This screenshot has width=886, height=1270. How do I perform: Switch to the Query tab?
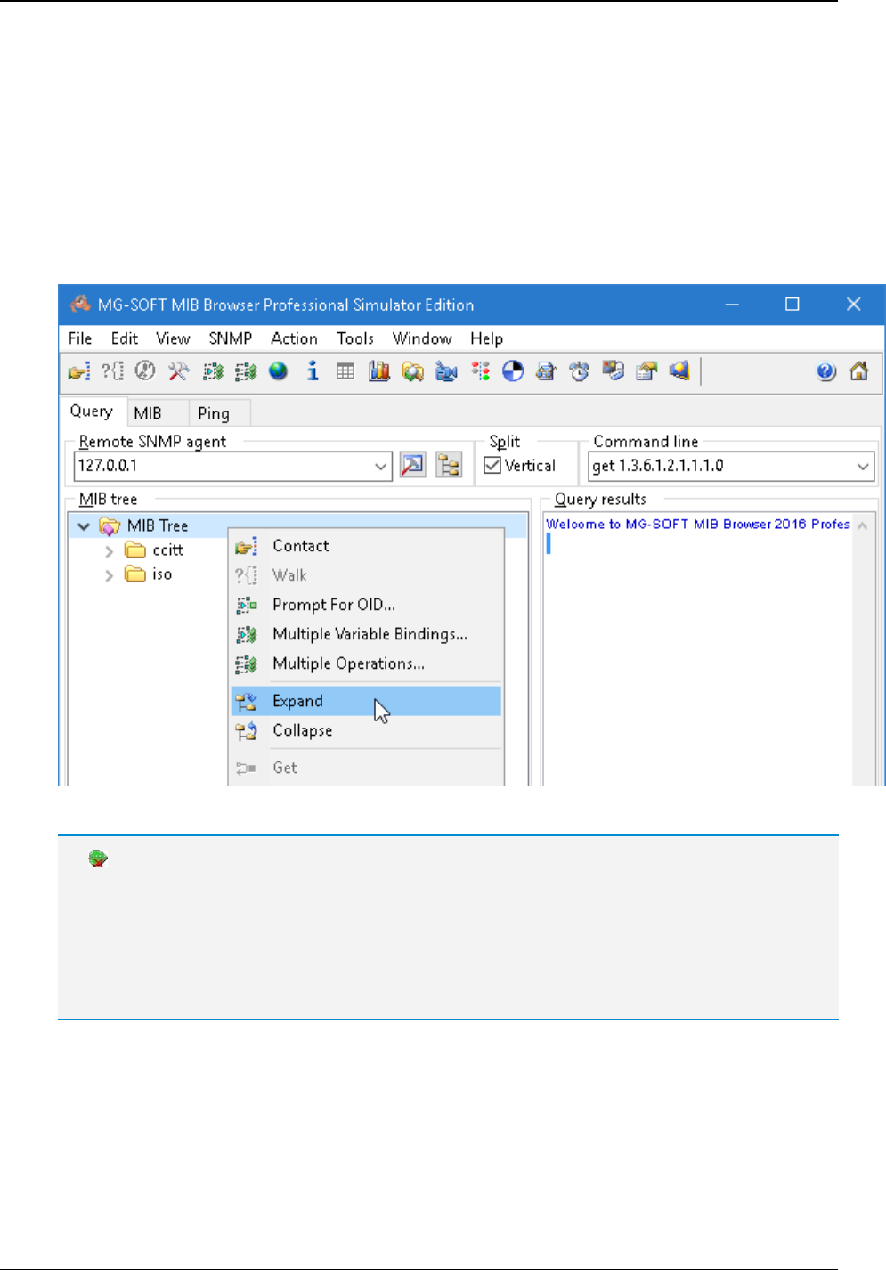92,411
